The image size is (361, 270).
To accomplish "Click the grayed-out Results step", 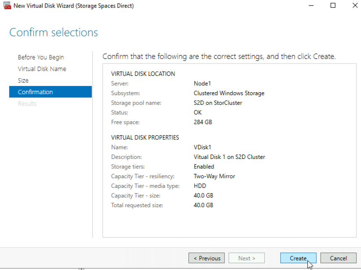I will (x=27, y=103).
